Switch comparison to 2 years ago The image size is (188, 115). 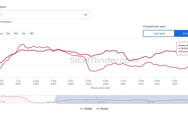[x=181, y=33]
